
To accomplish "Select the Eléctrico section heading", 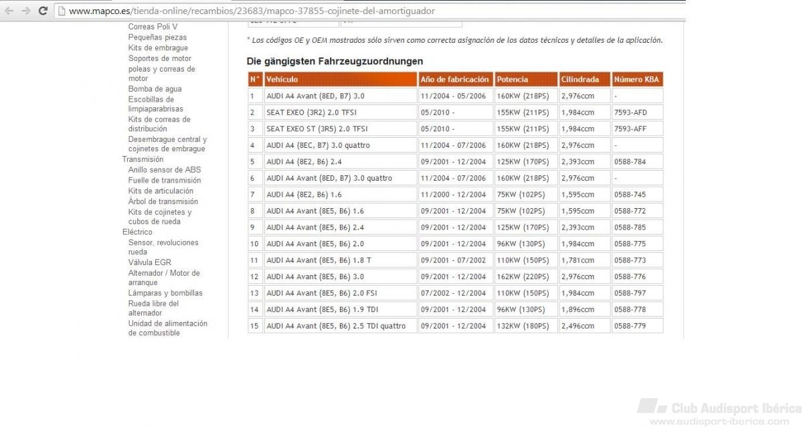I will [x=137, y=232].
